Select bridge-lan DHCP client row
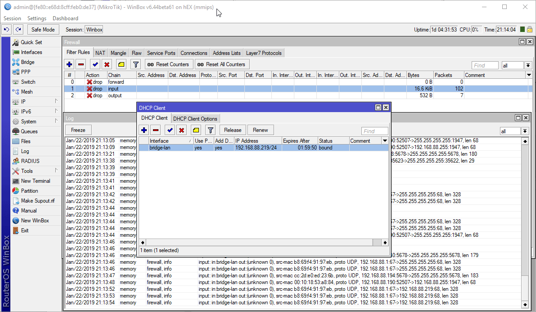Viewport: 536px width, 312px height. pos(263,148)
